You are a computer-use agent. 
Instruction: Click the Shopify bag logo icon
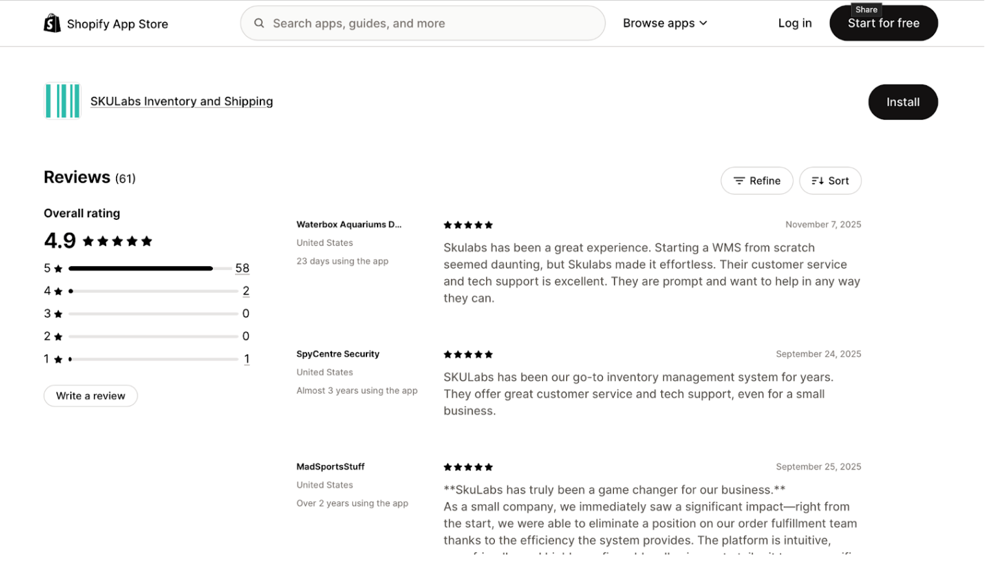tap(52, 23)
